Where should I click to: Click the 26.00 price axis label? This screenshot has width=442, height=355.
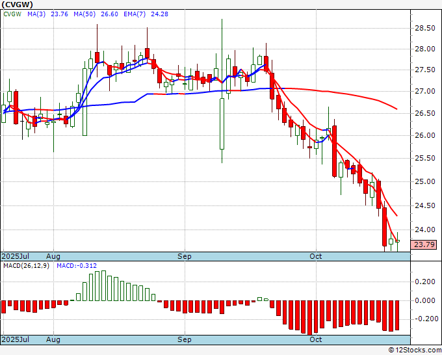(425, 135)
